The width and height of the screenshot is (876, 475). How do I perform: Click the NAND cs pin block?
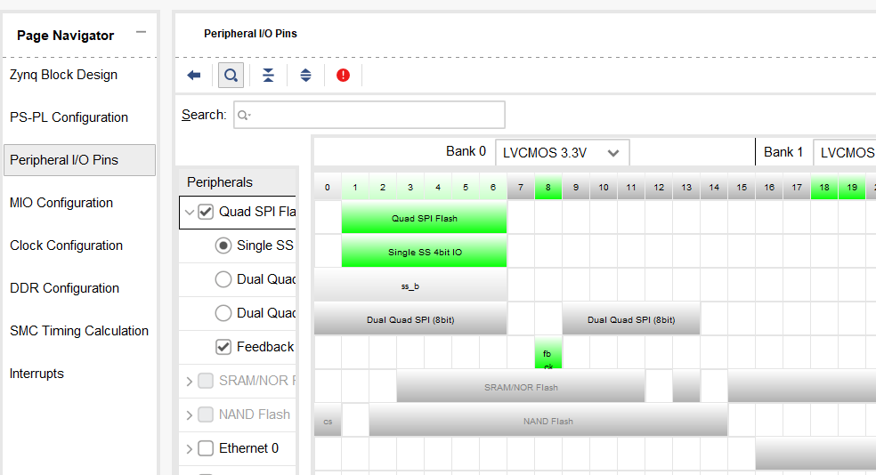coord(328,421)
